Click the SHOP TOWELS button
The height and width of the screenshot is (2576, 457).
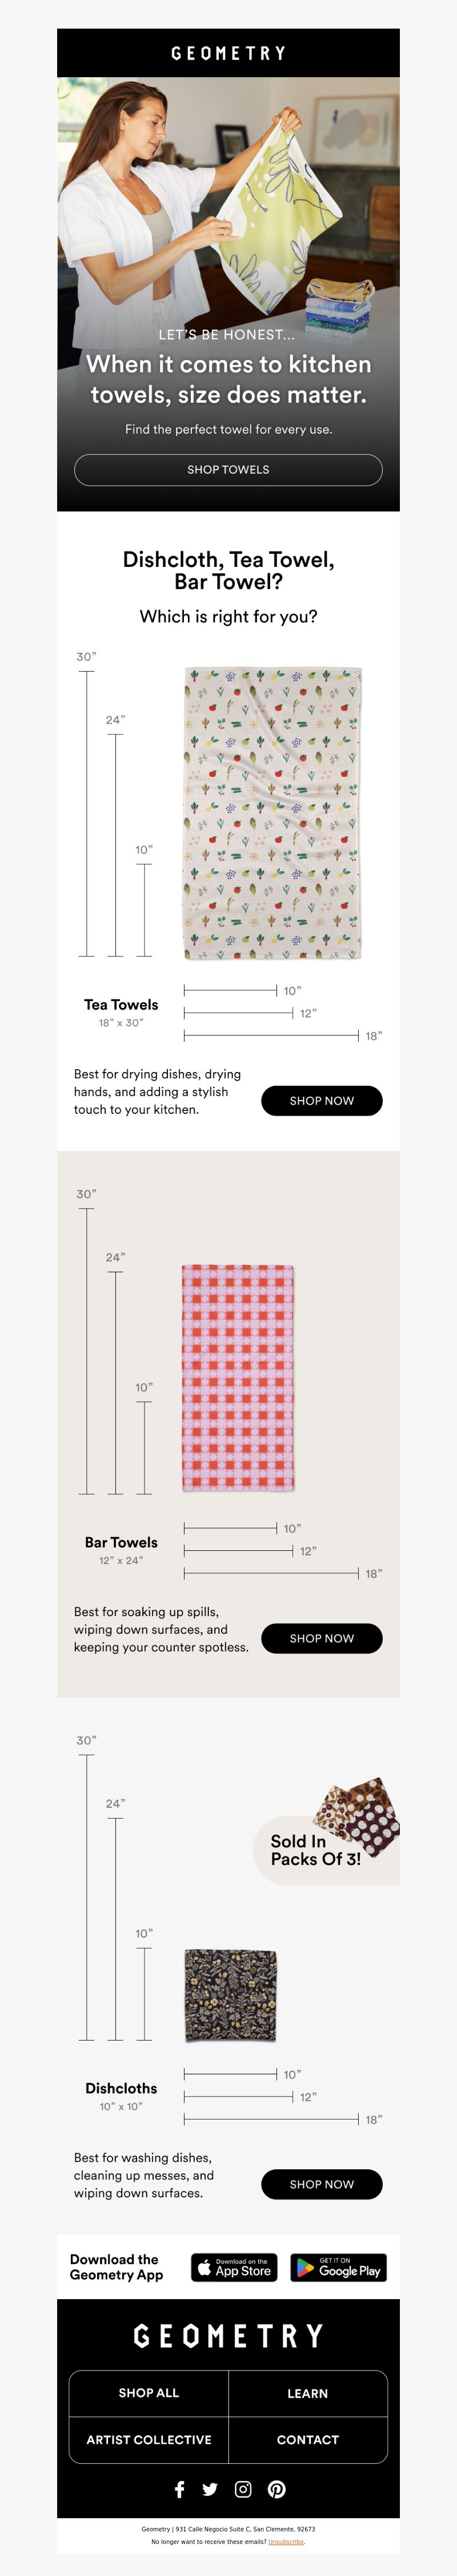(228, 469)
